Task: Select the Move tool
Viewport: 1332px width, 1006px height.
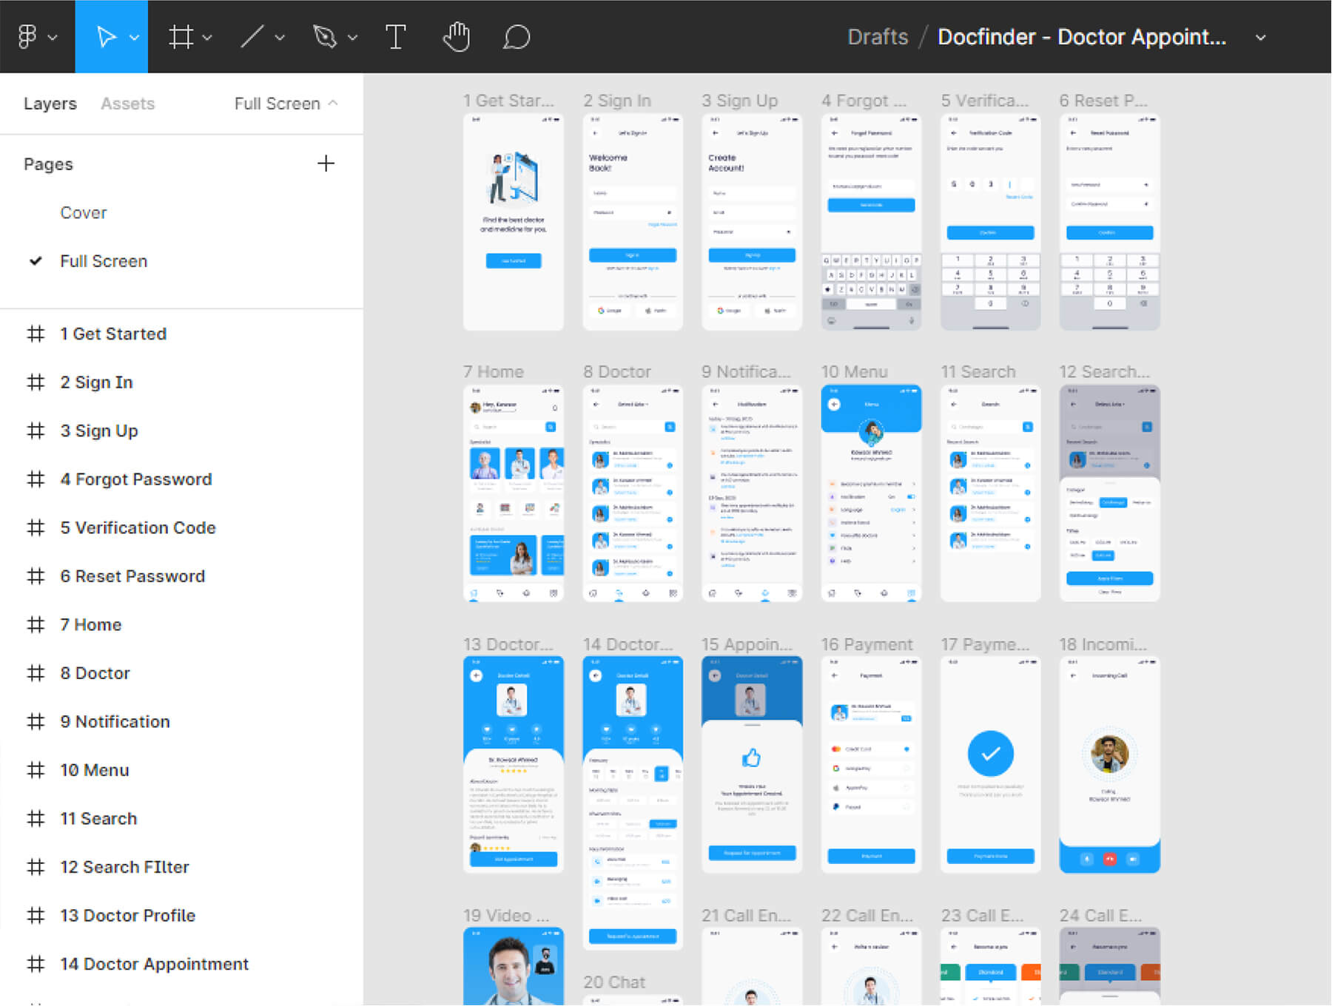Action: (106, 36)
